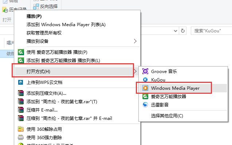The width and height of the screenshot is (232, 145).
Task: Click the 反向选择 ribbon button text
Action: point(49,7)
